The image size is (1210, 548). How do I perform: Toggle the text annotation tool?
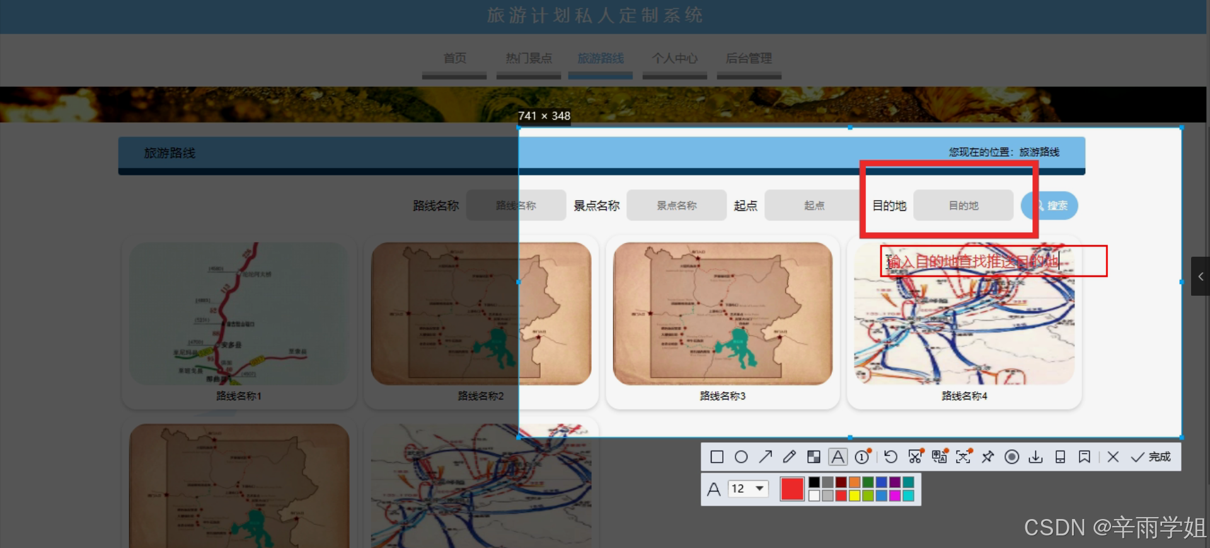click(838, 457)
